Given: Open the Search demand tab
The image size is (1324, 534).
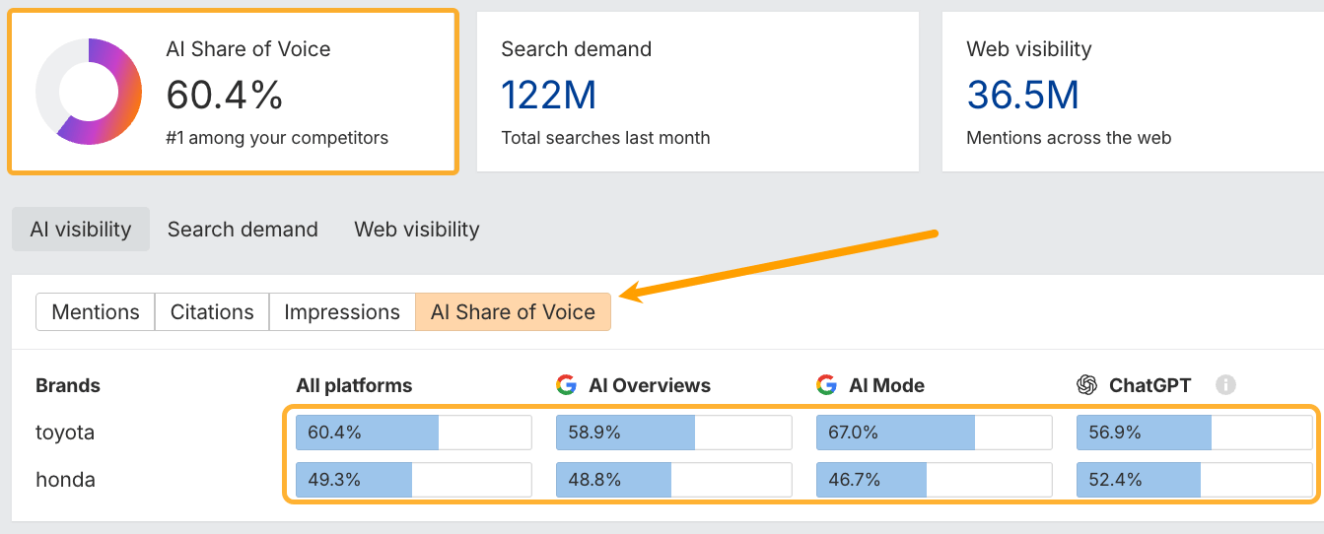Looking at the screenshot, I should tap(243, 230).
